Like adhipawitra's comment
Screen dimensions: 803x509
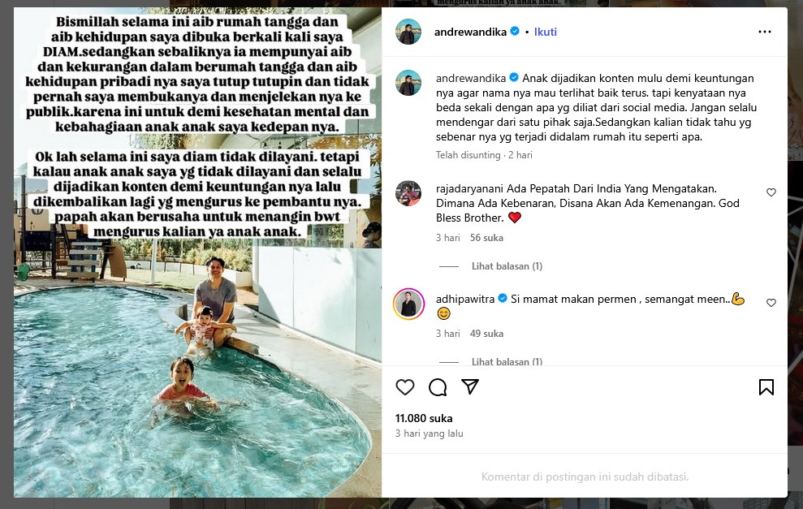pyautogui.click(x=771, y=303)
